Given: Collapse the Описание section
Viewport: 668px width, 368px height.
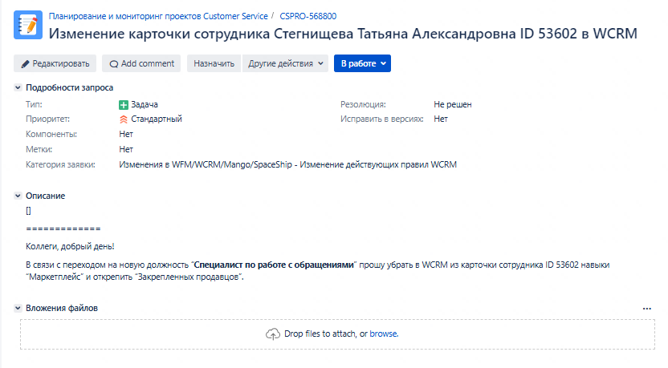Looking at the screenshot, I should tap(18, 196).
